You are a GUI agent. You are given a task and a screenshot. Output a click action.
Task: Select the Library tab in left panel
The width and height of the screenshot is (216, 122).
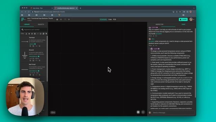[x=27, y=24]
